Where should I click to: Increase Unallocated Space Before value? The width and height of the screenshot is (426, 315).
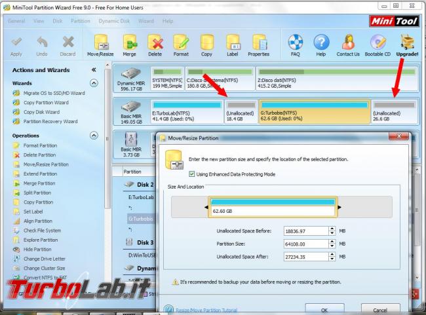[332, 229]
